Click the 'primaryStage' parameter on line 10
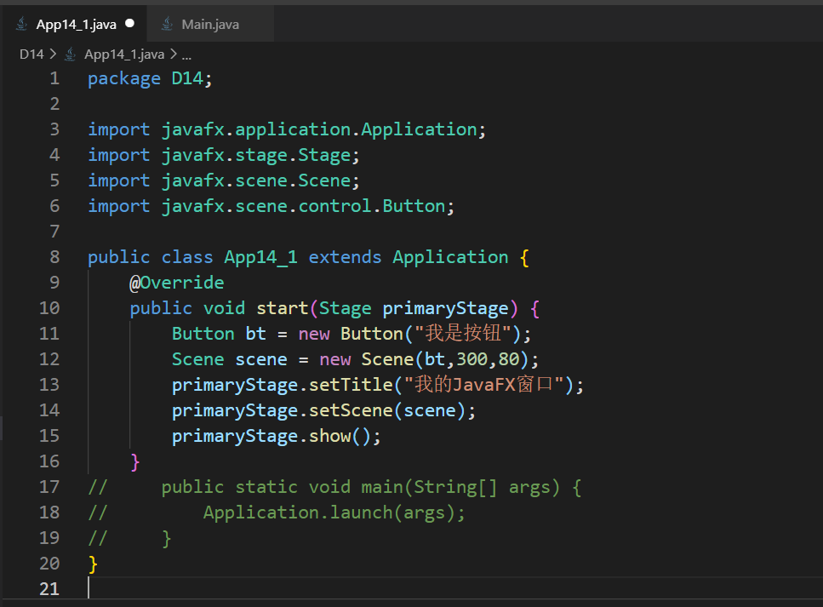 446,308
